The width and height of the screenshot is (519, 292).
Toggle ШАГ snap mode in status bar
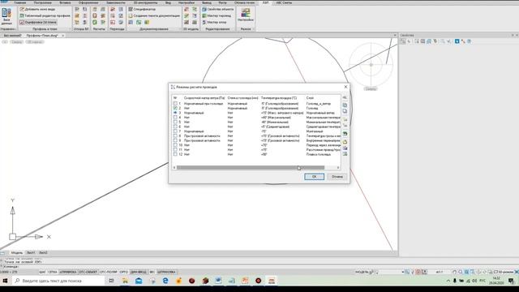42,272
